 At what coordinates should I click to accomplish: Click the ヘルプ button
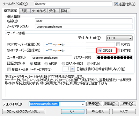point(124,111)
